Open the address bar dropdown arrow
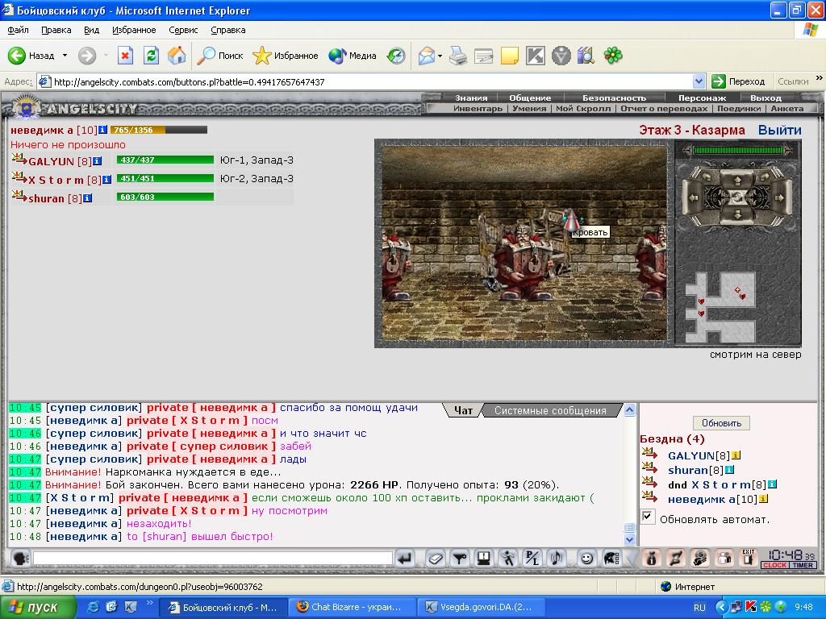 point(699,81)
